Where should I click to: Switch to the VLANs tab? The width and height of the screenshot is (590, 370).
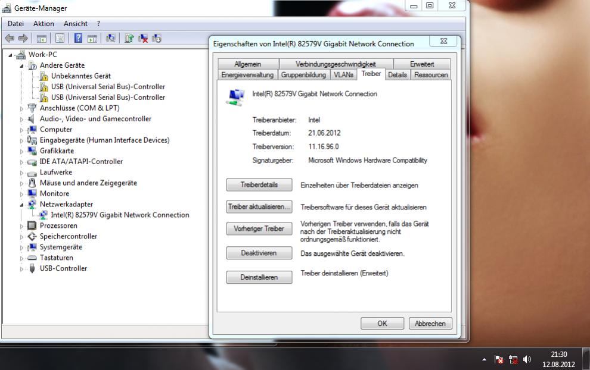(343, 75)
